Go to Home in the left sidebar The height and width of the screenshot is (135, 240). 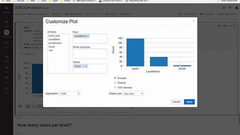pyautogui.click(x=7, y=24)
